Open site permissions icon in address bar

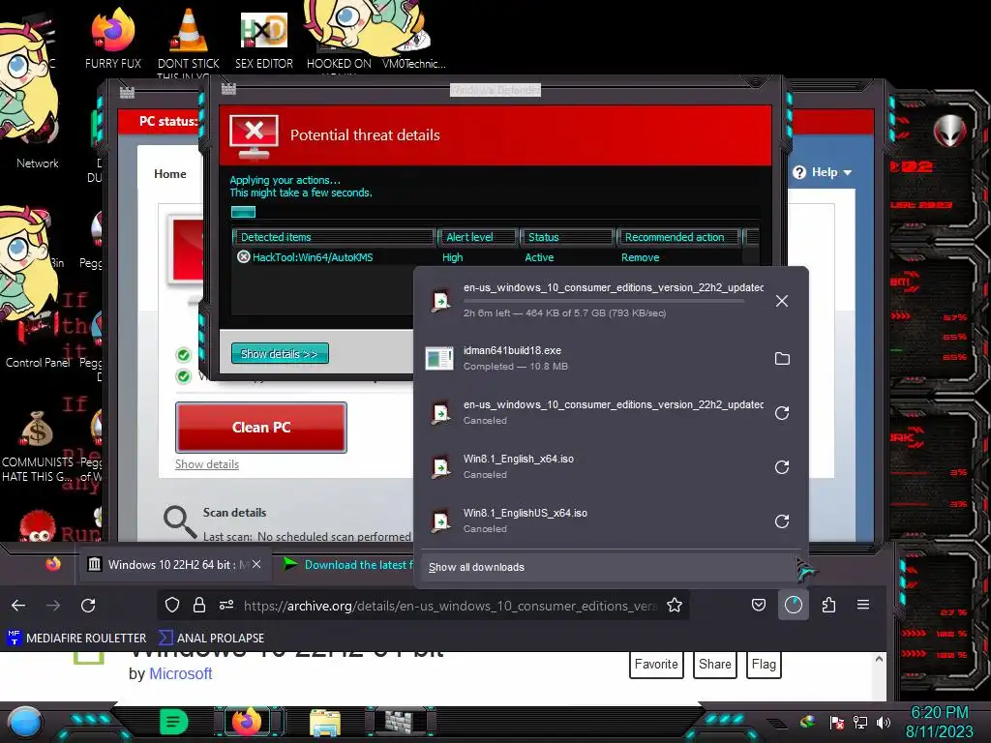[226, 606]
